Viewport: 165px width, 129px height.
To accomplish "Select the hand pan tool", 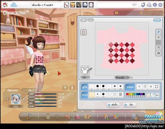I will [x=158, y=48].
